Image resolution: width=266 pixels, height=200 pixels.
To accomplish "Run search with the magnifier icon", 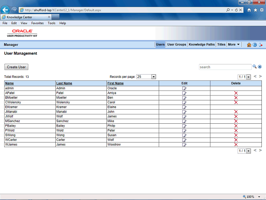I will (x=254, y=67).
